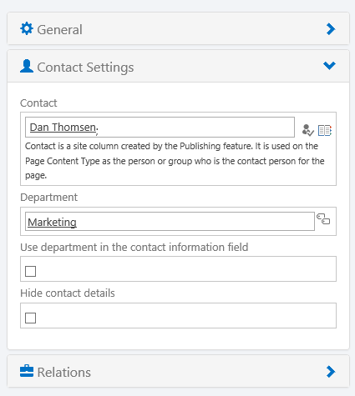Screen dimensions: 355x396
Task: Click the Contact Settings person icon
Action: pyautogui.click(x=27, y=66)
